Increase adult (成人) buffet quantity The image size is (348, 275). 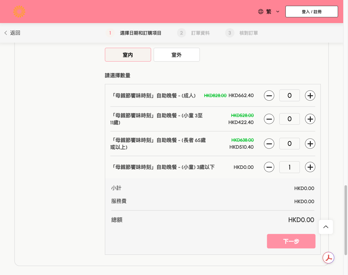(x=310, y=96)
